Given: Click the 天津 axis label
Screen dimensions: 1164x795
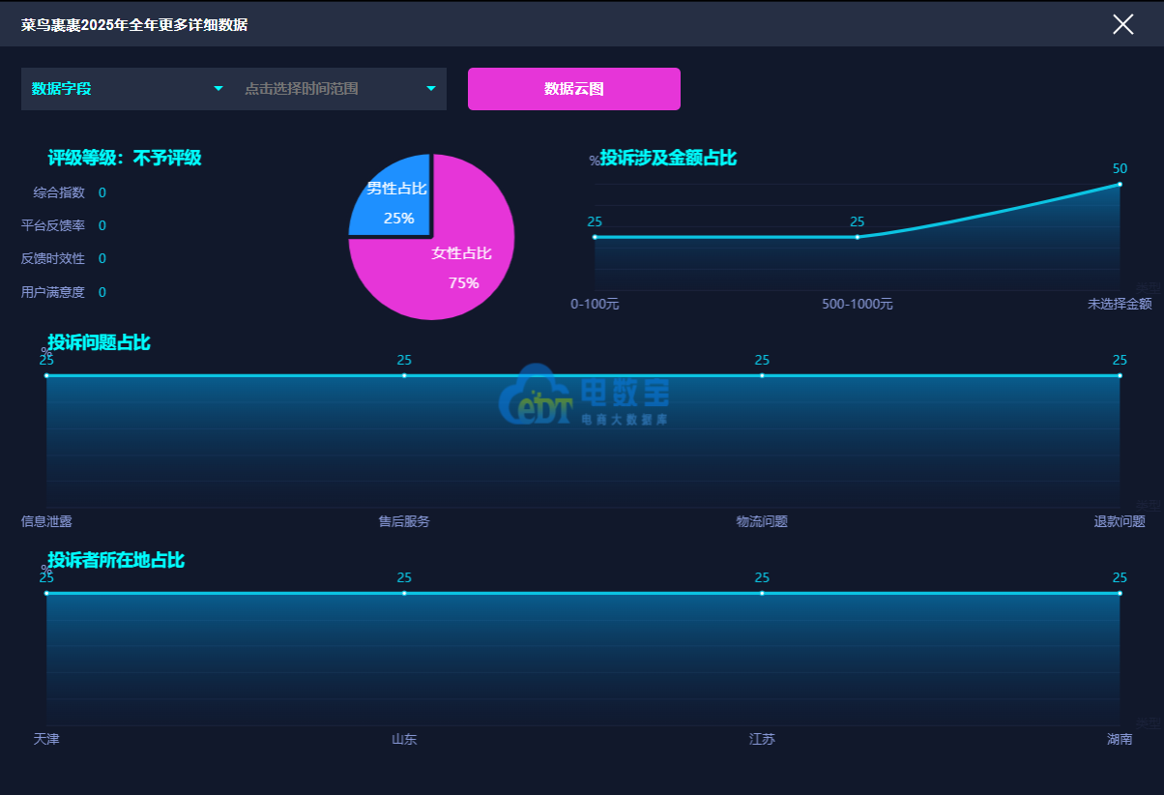Looking at the screenshot, I should (x=46, y=739).
